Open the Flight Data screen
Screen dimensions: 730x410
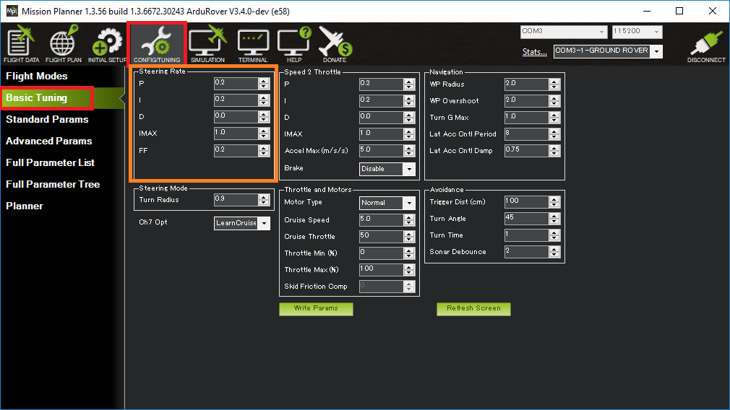pos(21,45)
